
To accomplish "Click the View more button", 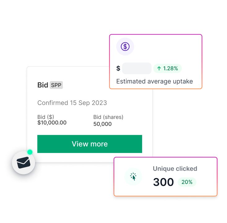I will pos(89,144).
